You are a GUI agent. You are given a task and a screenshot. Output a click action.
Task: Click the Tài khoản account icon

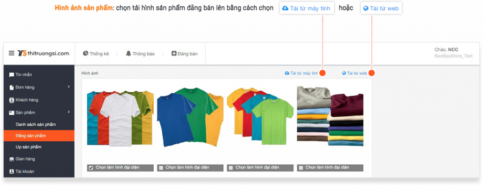pyautogui.click(x=12, y=171)
